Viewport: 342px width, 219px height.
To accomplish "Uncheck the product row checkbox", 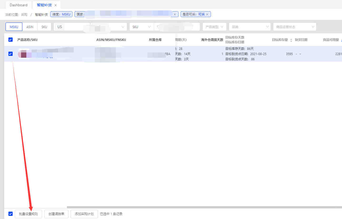I will coord(11,54).
